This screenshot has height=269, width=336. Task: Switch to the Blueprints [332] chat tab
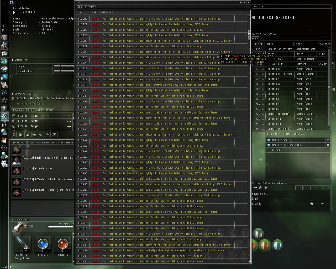click(x=47, y=143)
